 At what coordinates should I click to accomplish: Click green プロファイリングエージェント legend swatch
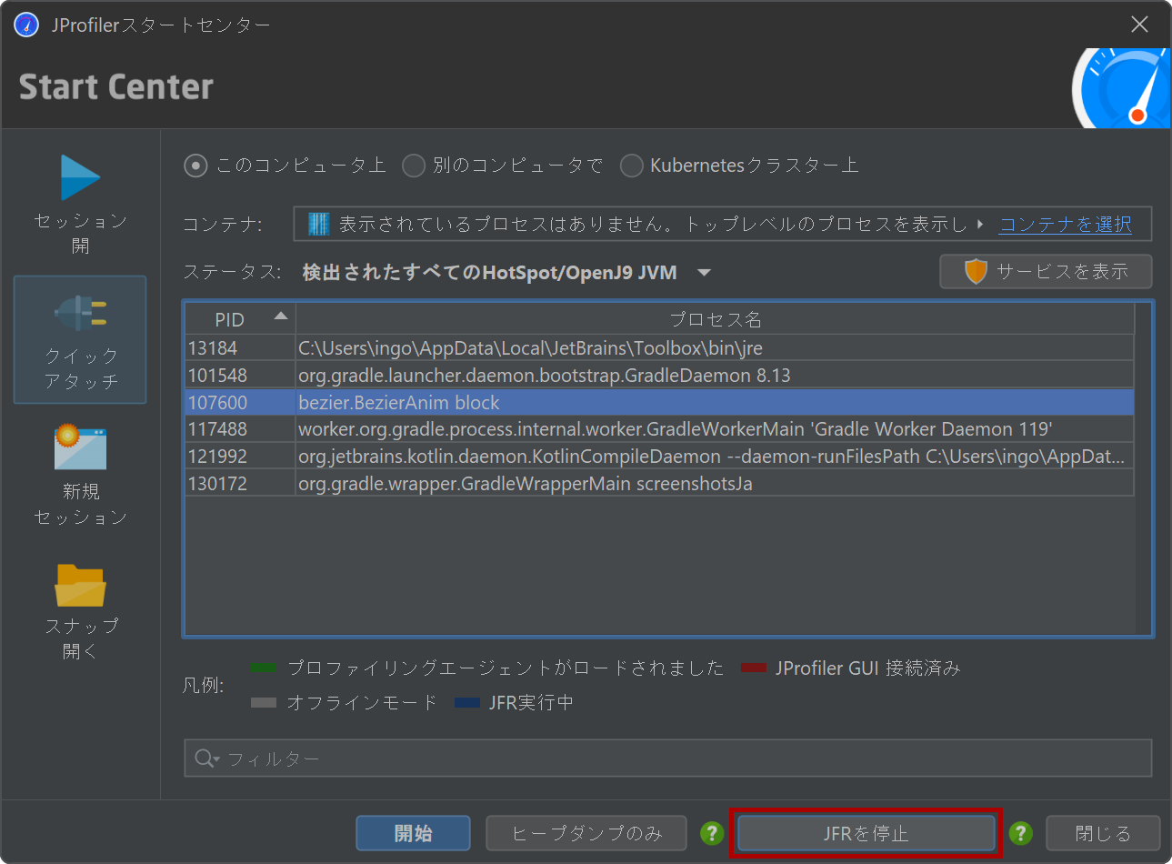tap(264, 668)
